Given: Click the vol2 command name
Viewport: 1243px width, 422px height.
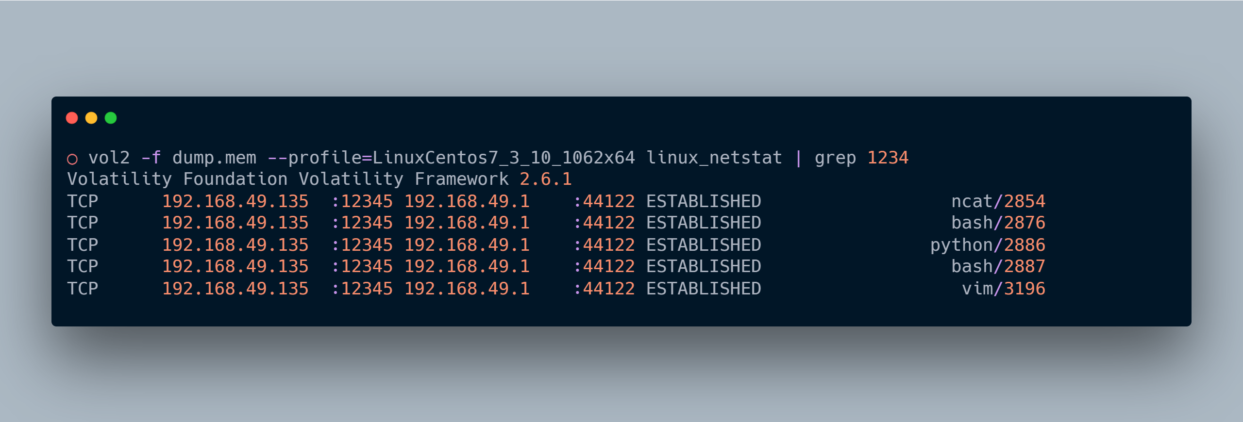Looking at the screenshot, I should click(109, 158).
